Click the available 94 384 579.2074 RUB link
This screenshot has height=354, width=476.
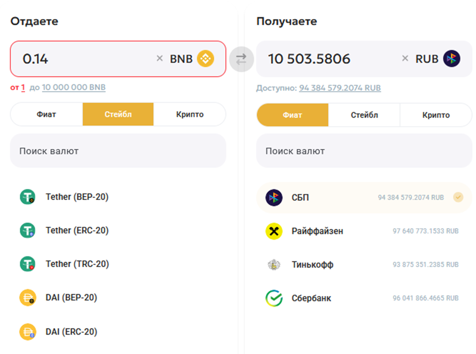click(340, 88)
